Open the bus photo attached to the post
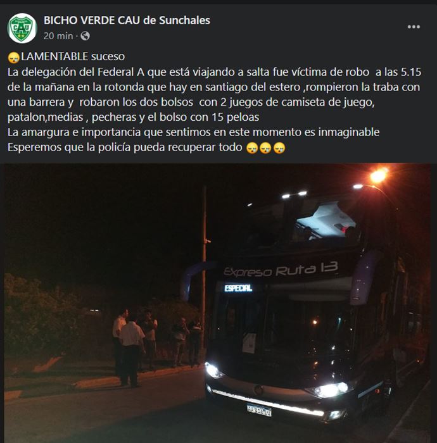437x443 pixels. pyautogui.click(x=218, y=303)
